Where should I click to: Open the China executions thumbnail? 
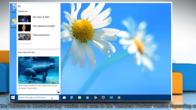point(24,37)
